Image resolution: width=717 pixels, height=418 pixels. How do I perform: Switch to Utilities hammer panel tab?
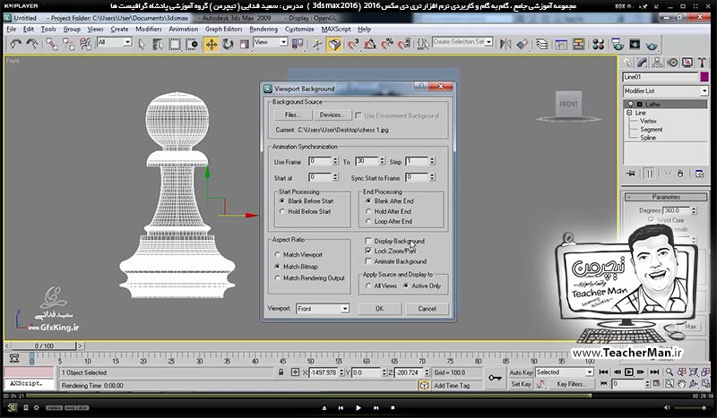pos(702,63)
